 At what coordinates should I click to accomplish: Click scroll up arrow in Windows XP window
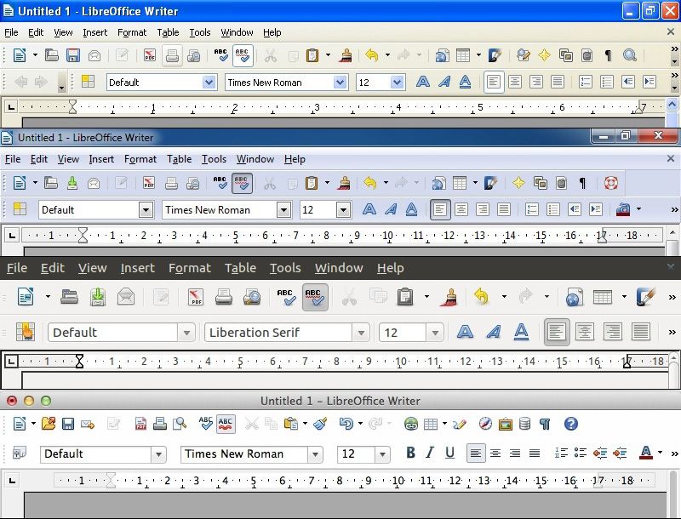672,104
